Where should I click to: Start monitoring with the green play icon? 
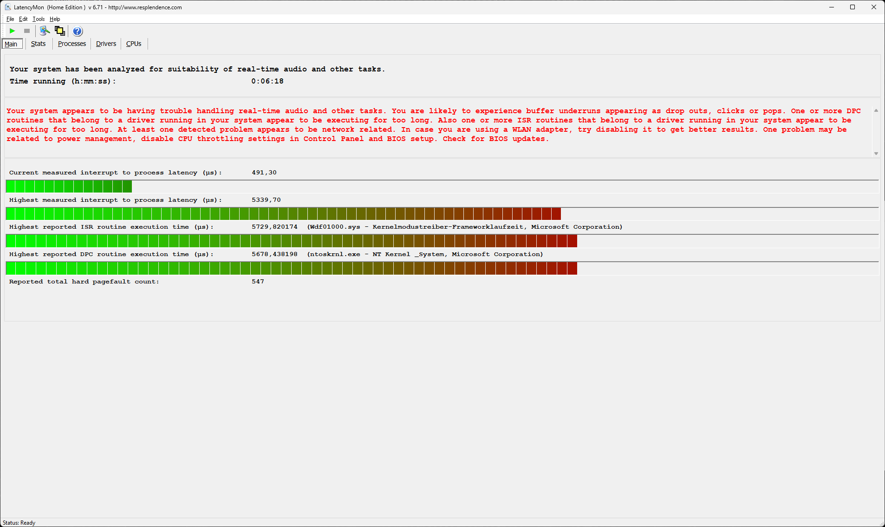click(x=13, y=31)
